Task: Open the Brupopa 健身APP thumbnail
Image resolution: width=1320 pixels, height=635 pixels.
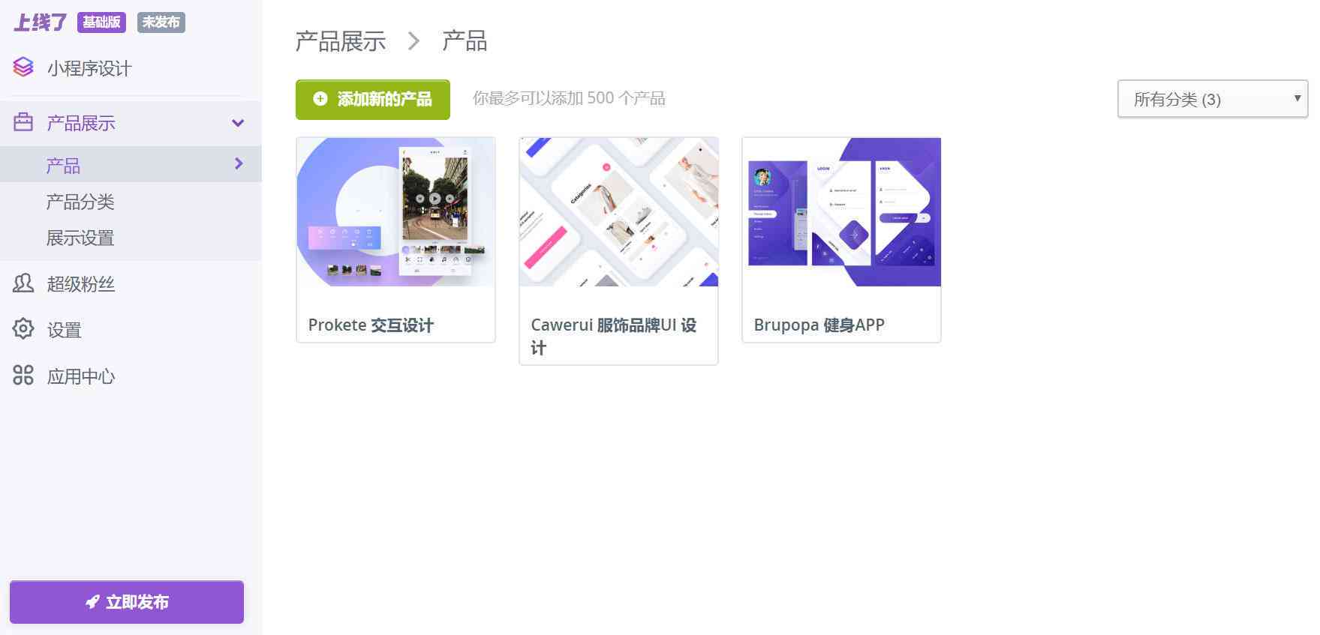Action: 842,212
